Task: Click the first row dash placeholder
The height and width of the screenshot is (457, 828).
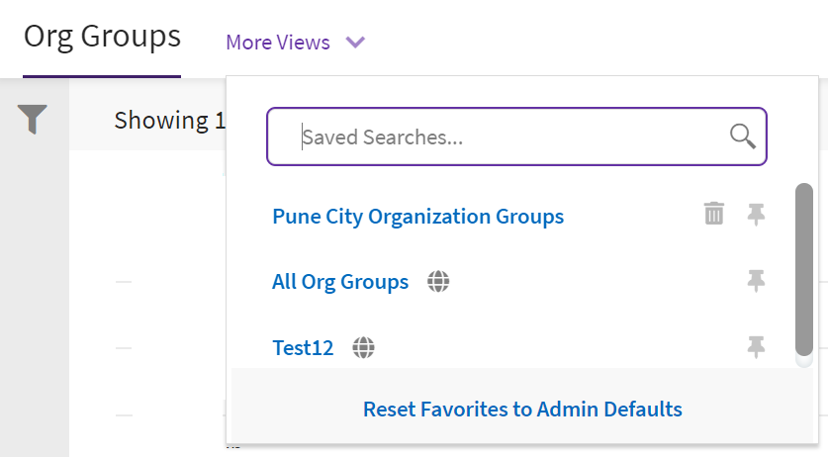Action: [x=124, y=282]
